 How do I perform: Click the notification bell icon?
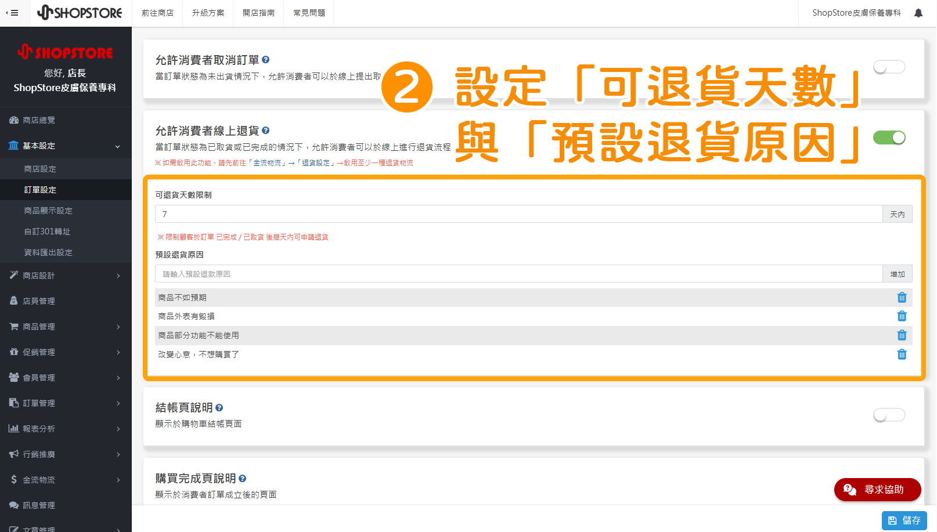(918, 12)
